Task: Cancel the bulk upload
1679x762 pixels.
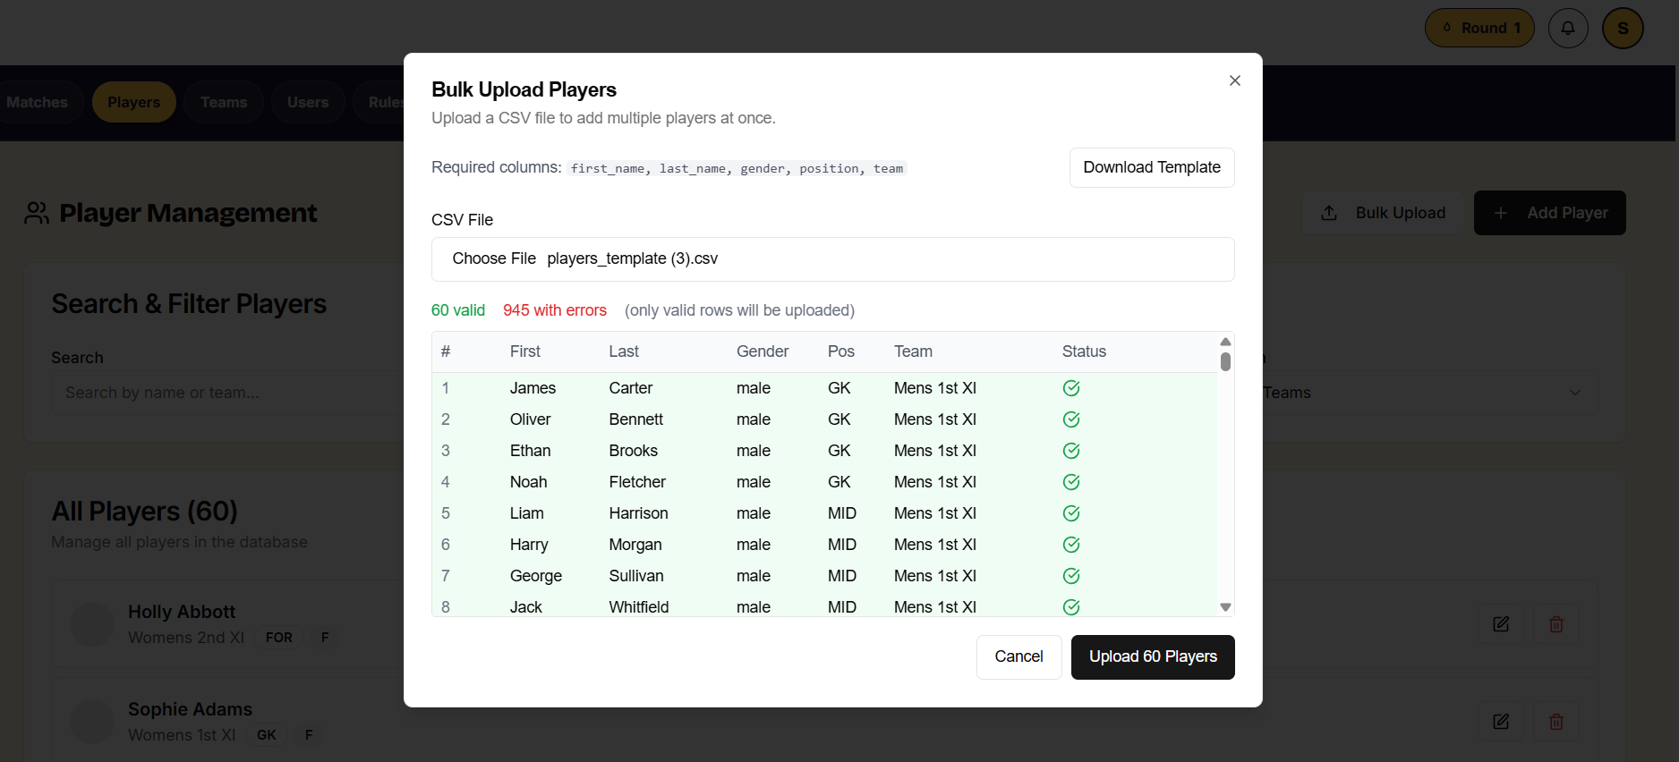Action: pos(1018,656)
